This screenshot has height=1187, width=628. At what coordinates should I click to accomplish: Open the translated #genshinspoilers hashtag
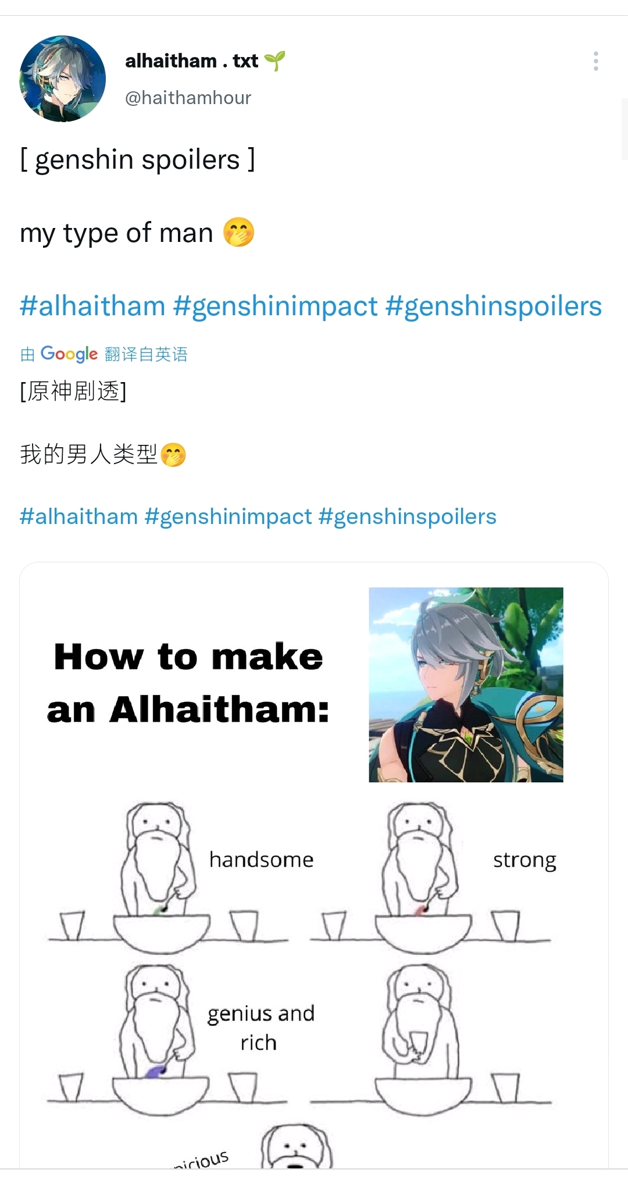click(x=408, y=516)
